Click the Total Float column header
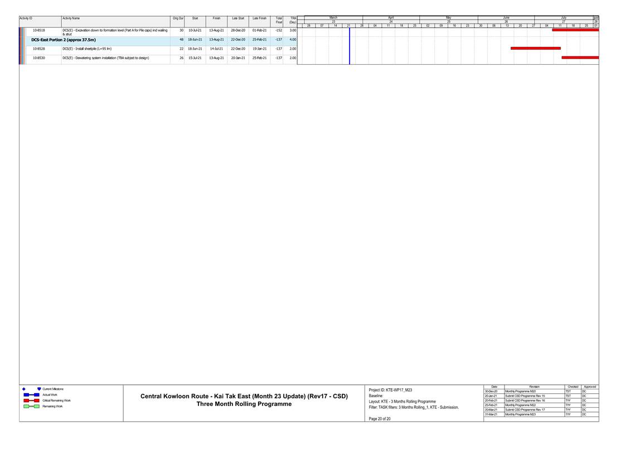 click(279, 21)
